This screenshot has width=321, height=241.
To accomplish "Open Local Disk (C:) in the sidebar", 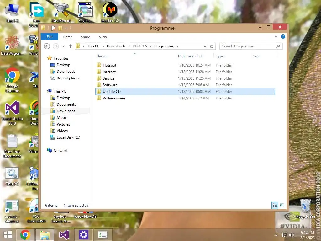I will pos(68,137).
